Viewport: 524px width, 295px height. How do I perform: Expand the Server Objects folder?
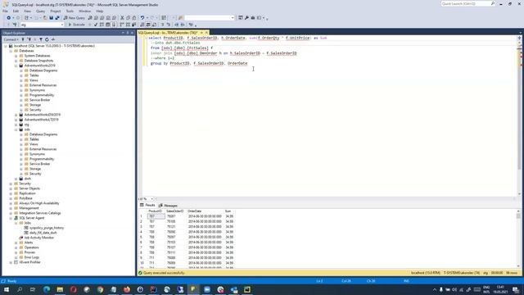[x=11, y=188]
